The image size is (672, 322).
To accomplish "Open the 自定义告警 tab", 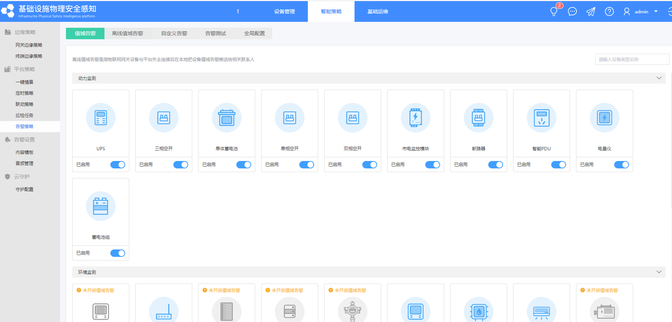I will [x=174, y=33].
